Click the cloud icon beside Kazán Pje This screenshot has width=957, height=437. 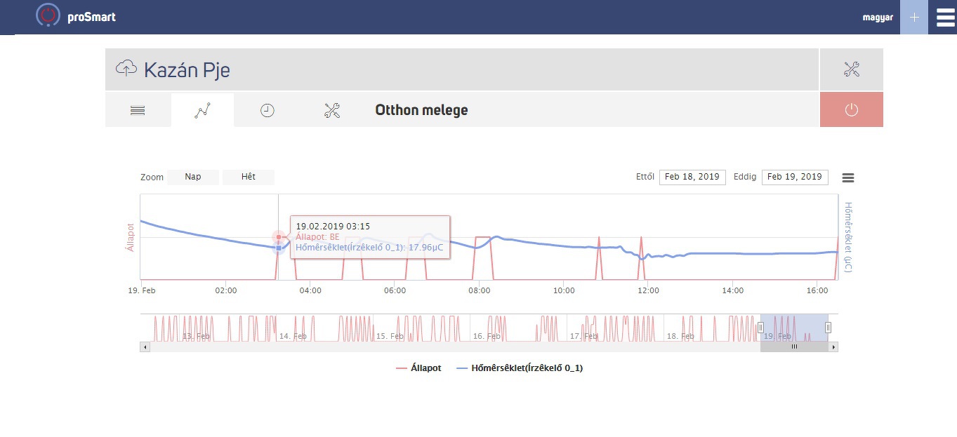pos(126,69)
